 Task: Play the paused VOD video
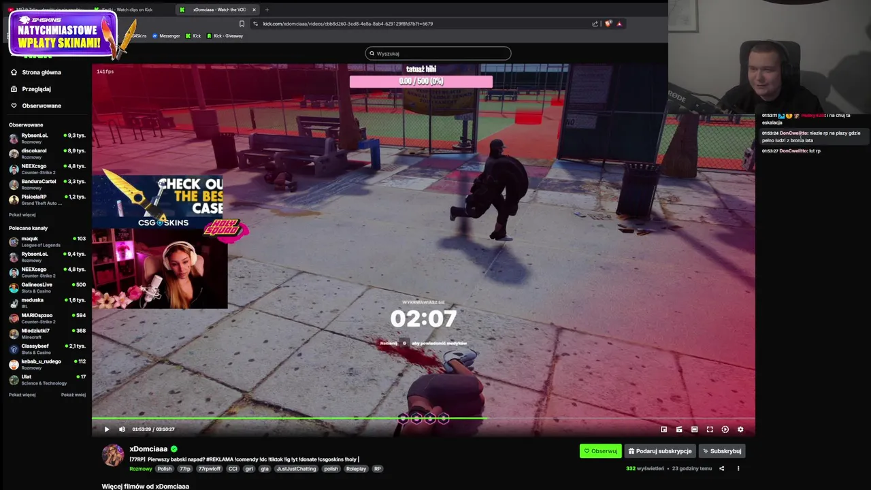click(107, 429)
